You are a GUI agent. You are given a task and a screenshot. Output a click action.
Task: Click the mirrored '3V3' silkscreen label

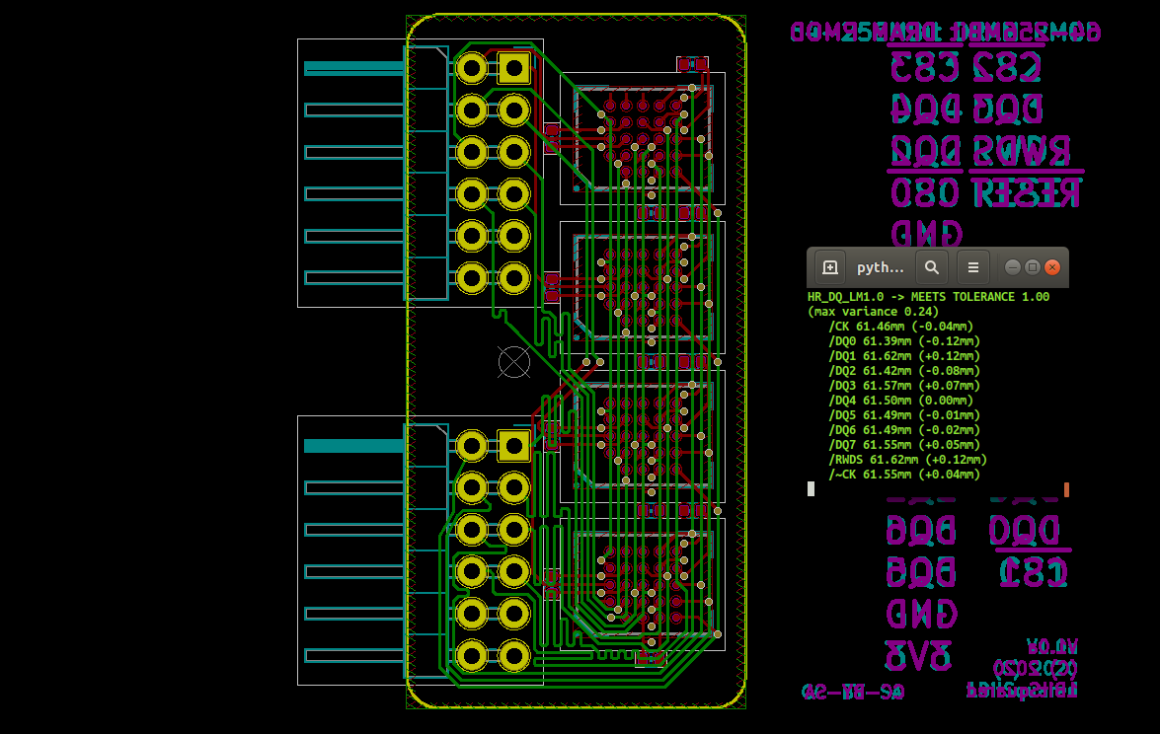click(918, 656)
